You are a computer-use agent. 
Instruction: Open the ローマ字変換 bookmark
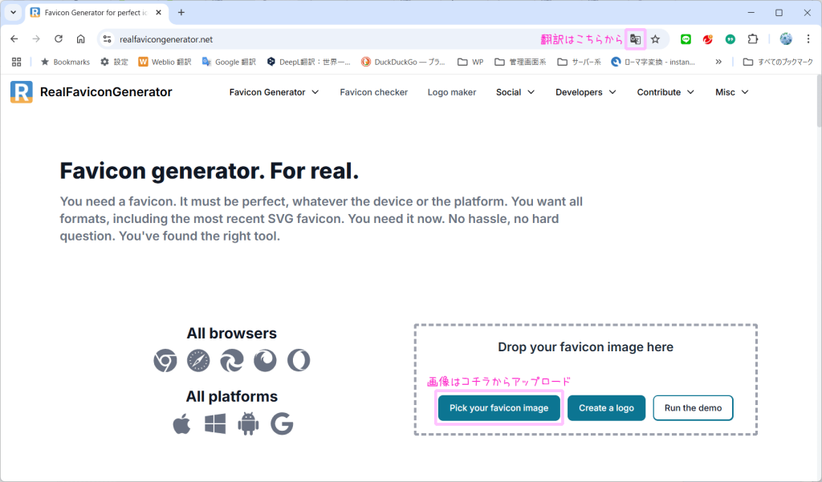[653, 62]
